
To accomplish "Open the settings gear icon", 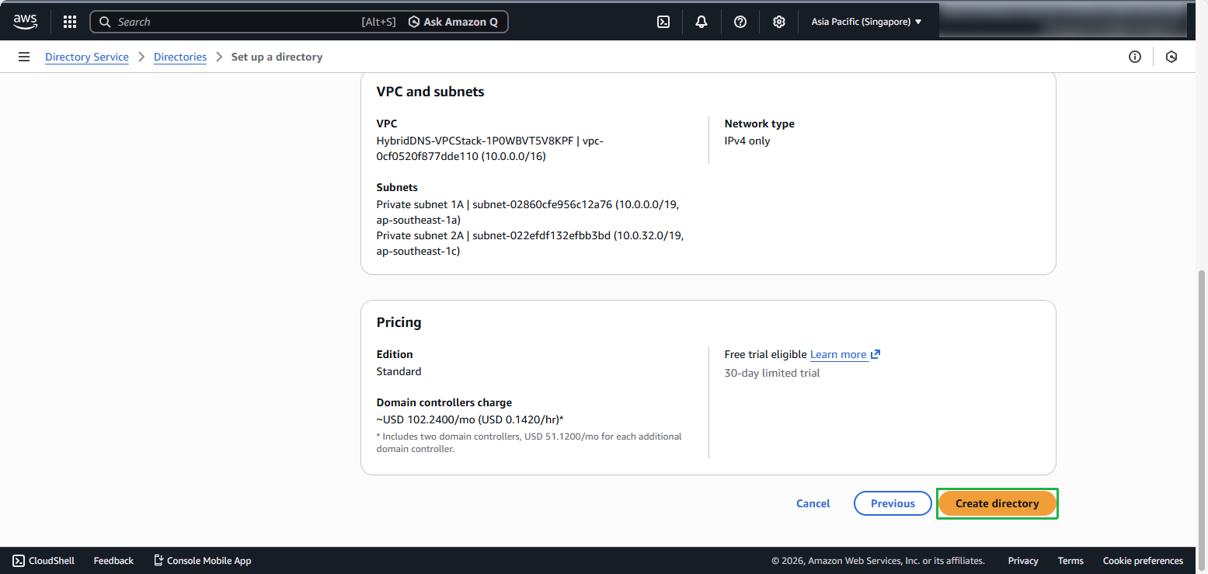I will (779, 22).
